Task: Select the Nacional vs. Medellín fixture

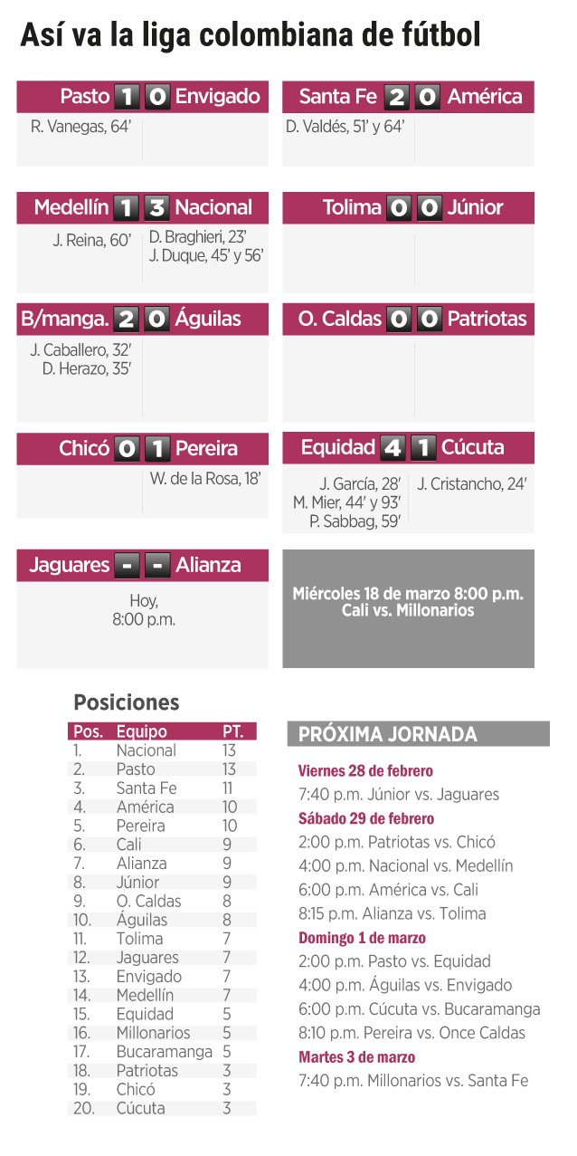Action: pos(405,865)
